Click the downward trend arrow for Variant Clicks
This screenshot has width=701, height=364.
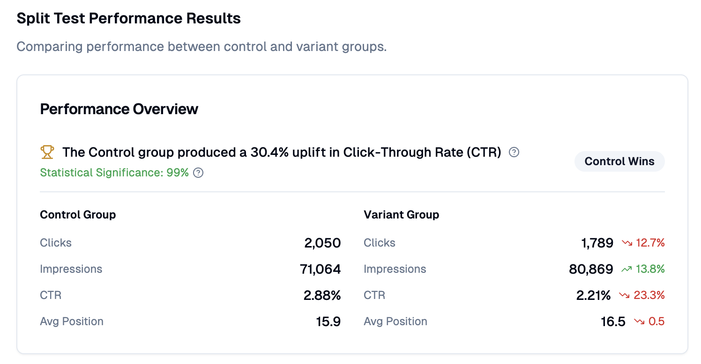coord(627,243)
